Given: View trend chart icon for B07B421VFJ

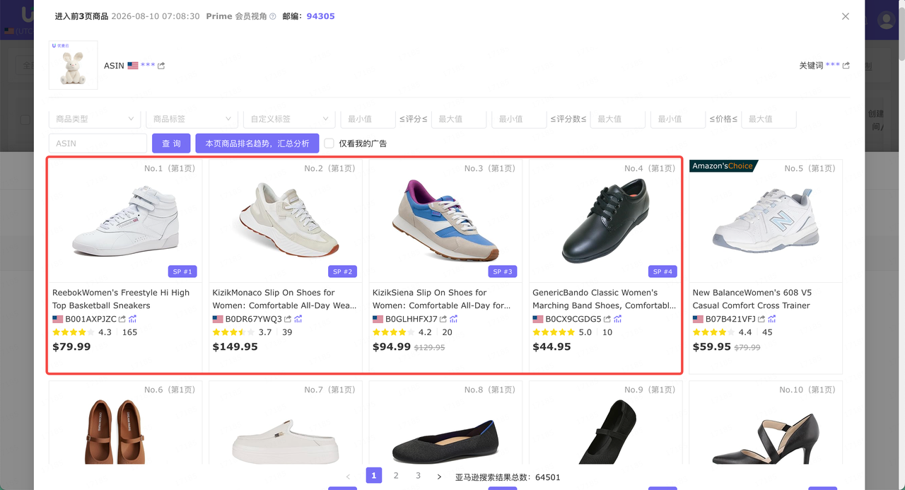Looking at the screenshot, I should 772,319.
